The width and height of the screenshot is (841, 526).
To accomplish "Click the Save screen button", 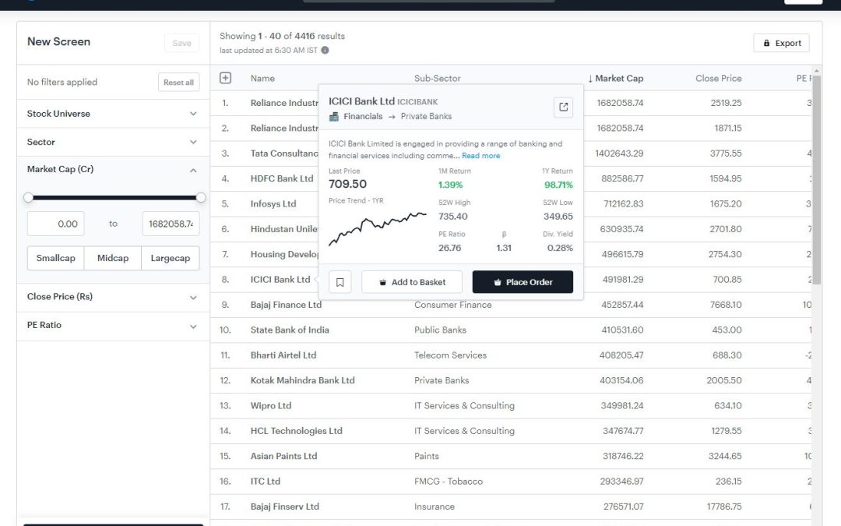I will click(x=181, y=43).
